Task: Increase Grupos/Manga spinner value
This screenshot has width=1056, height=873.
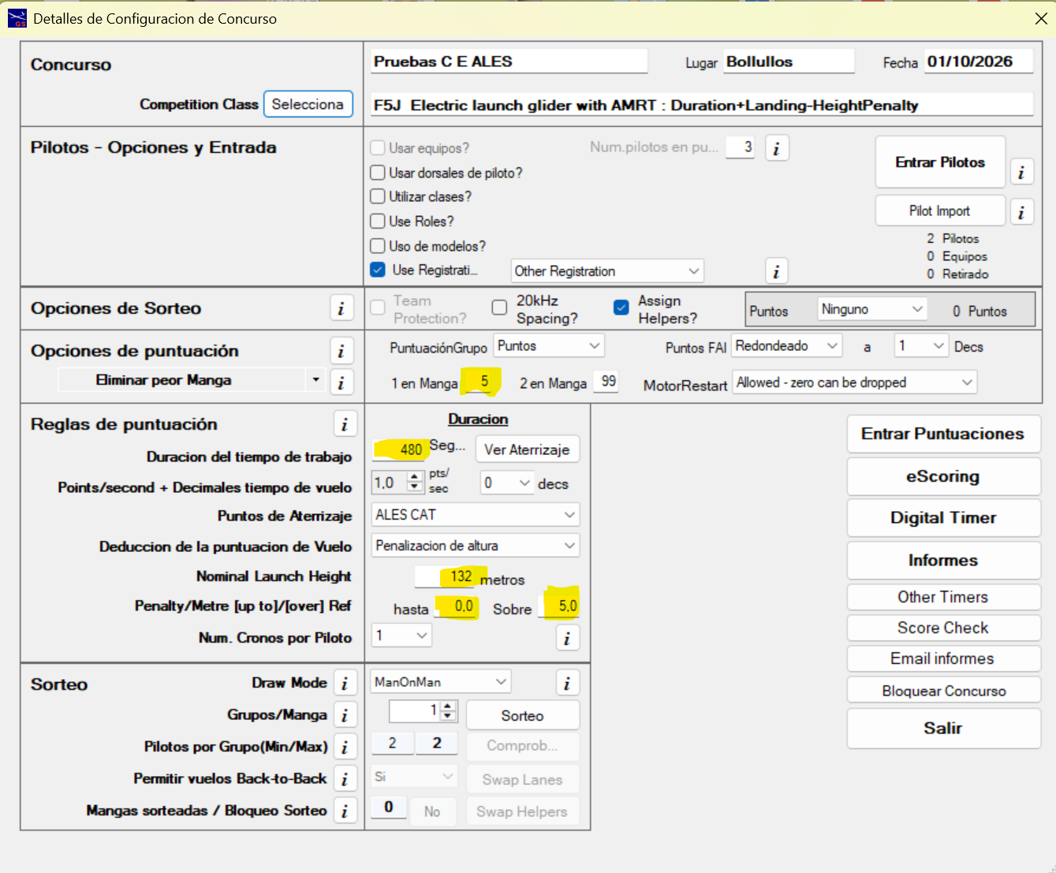Action: [448, 707]
